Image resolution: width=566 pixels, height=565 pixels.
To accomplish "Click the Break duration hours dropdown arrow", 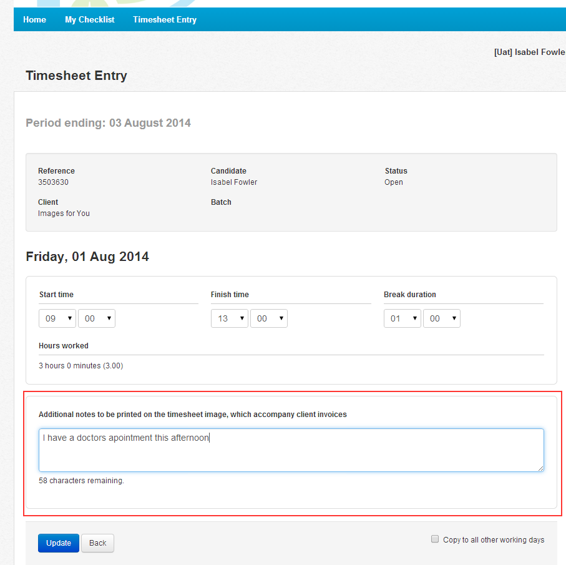I will pos(415,318).
